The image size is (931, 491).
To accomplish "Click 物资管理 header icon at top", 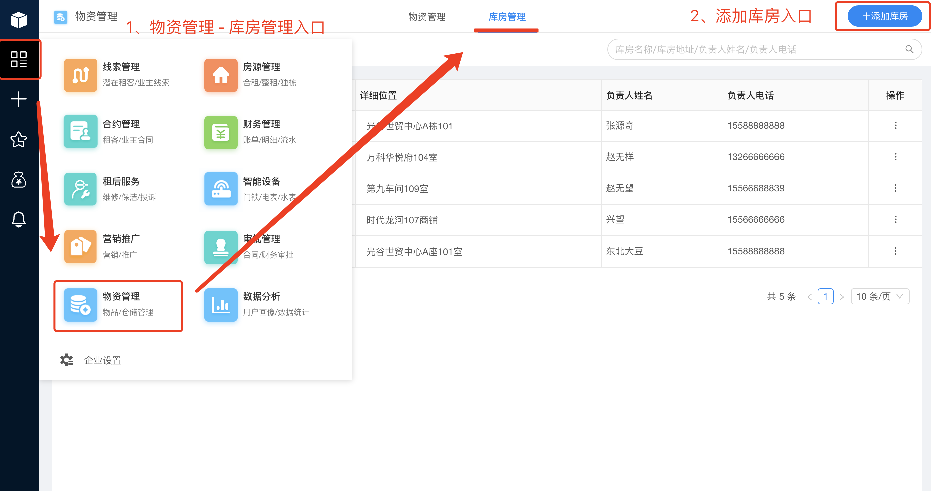I will [x=61, y=17].
